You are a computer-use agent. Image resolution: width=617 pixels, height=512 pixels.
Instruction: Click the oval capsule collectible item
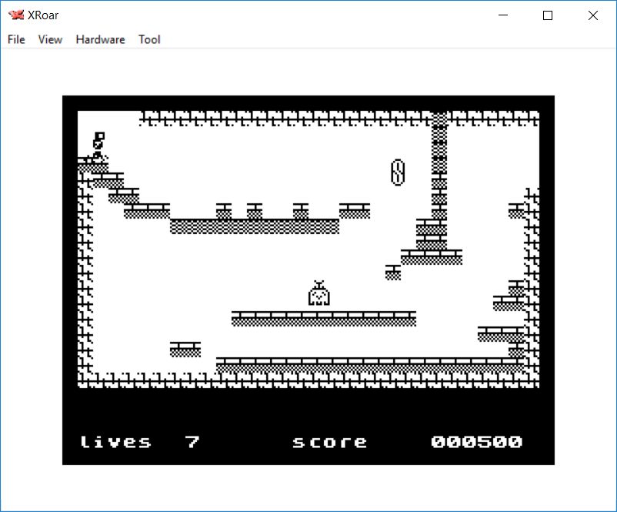click(398, 172)
